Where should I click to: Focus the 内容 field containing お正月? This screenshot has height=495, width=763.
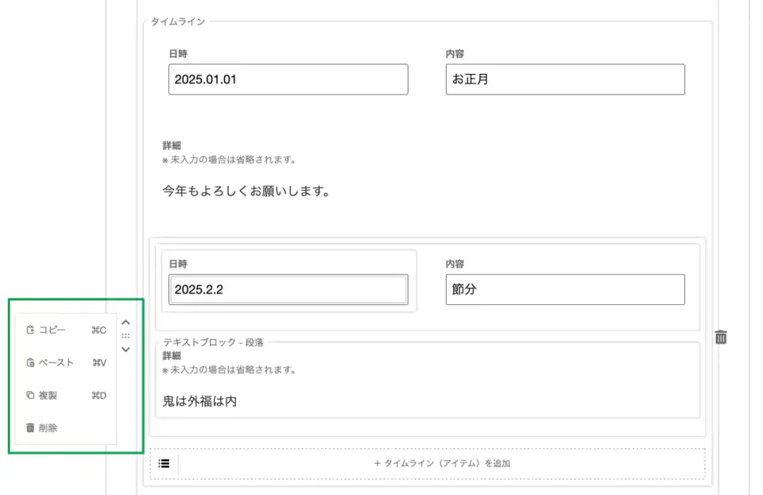[x=564, y=79]
